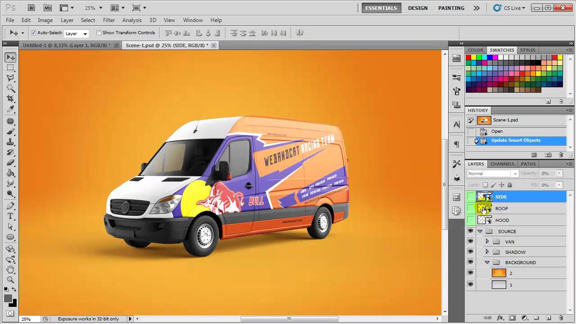
Task: Show the SIDE layer visibility
Action: [471, 197]
